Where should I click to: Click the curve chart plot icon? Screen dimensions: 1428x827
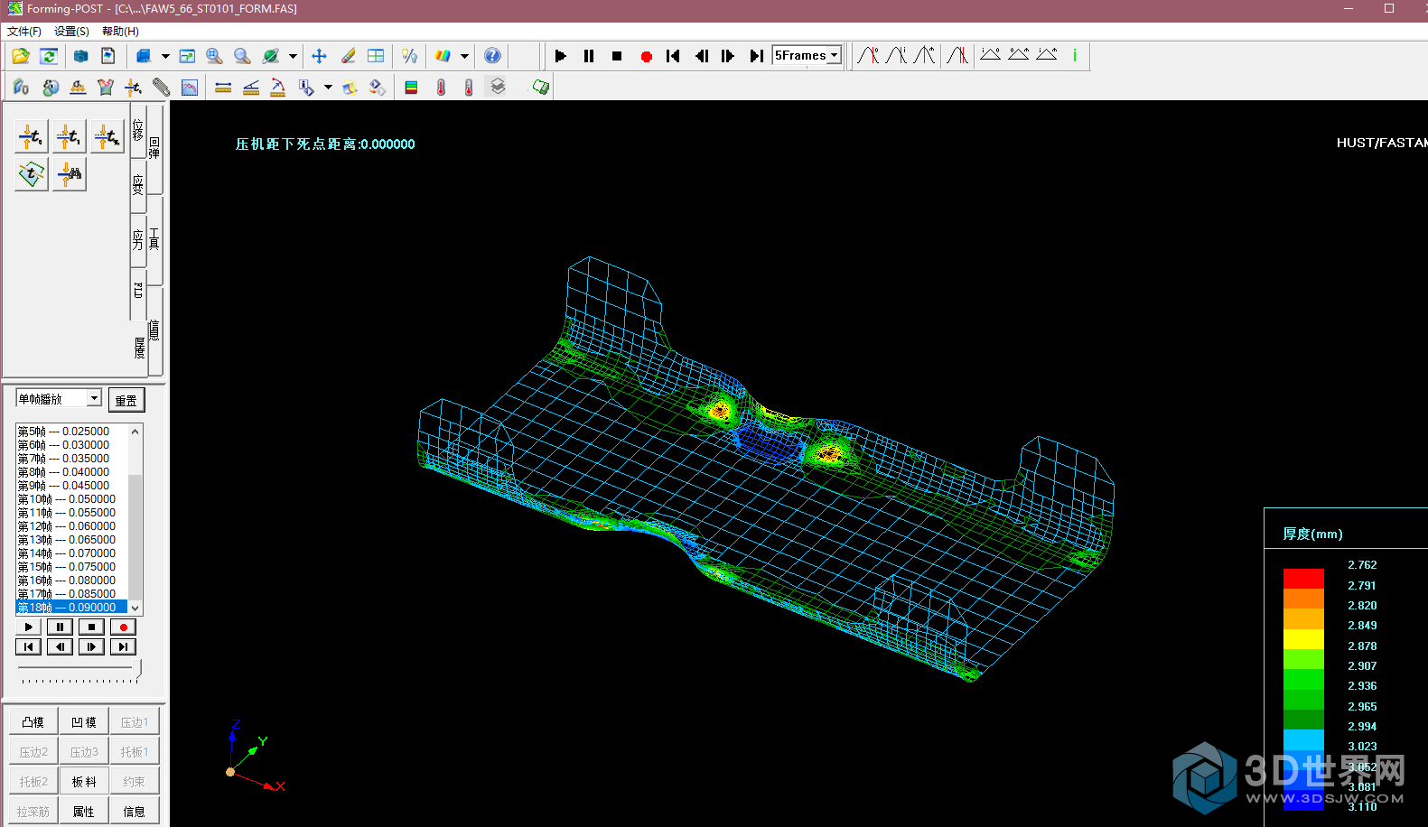click(x=189, y=87)
